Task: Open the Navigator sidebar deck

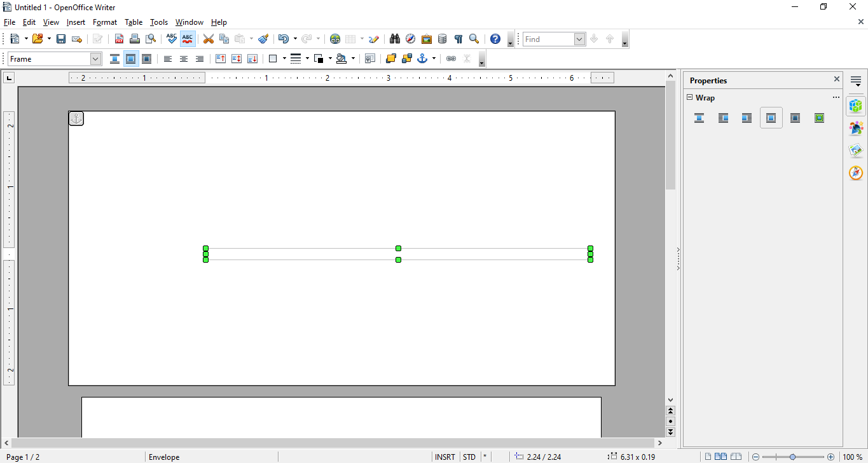Action: click(x=856, y=172)
